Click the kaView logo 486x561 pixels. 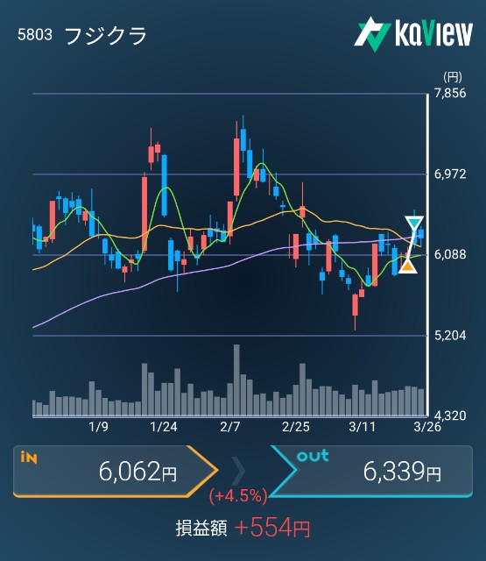point(413,34)
